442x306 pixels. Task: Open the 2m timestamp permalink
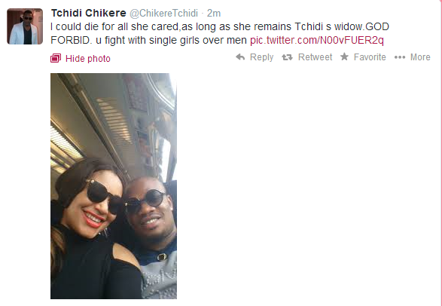pos(214,14)
